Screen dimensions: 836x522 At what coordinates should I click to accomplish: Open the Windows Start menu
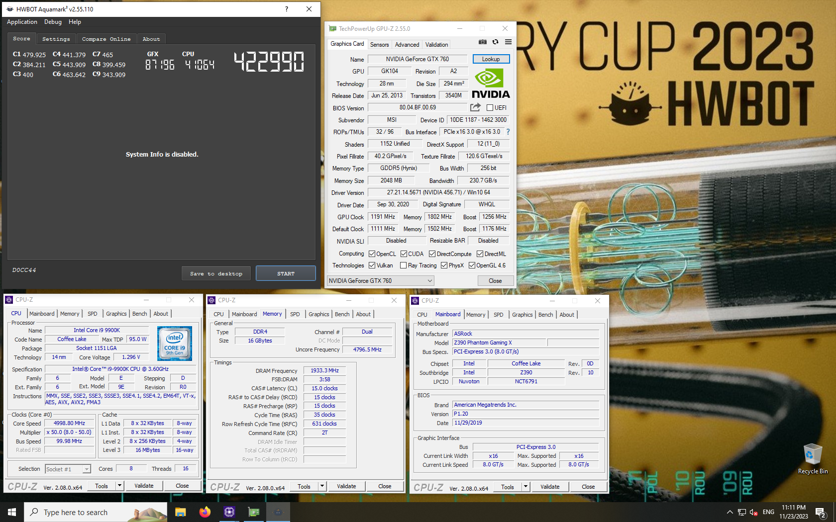tap(12, 512)
